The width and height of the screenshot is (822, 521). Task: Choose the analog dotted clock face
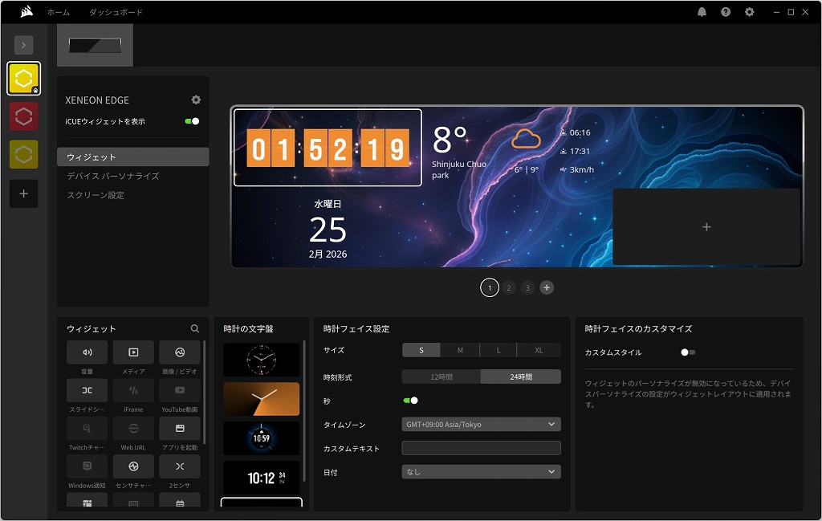coord(262,360)
